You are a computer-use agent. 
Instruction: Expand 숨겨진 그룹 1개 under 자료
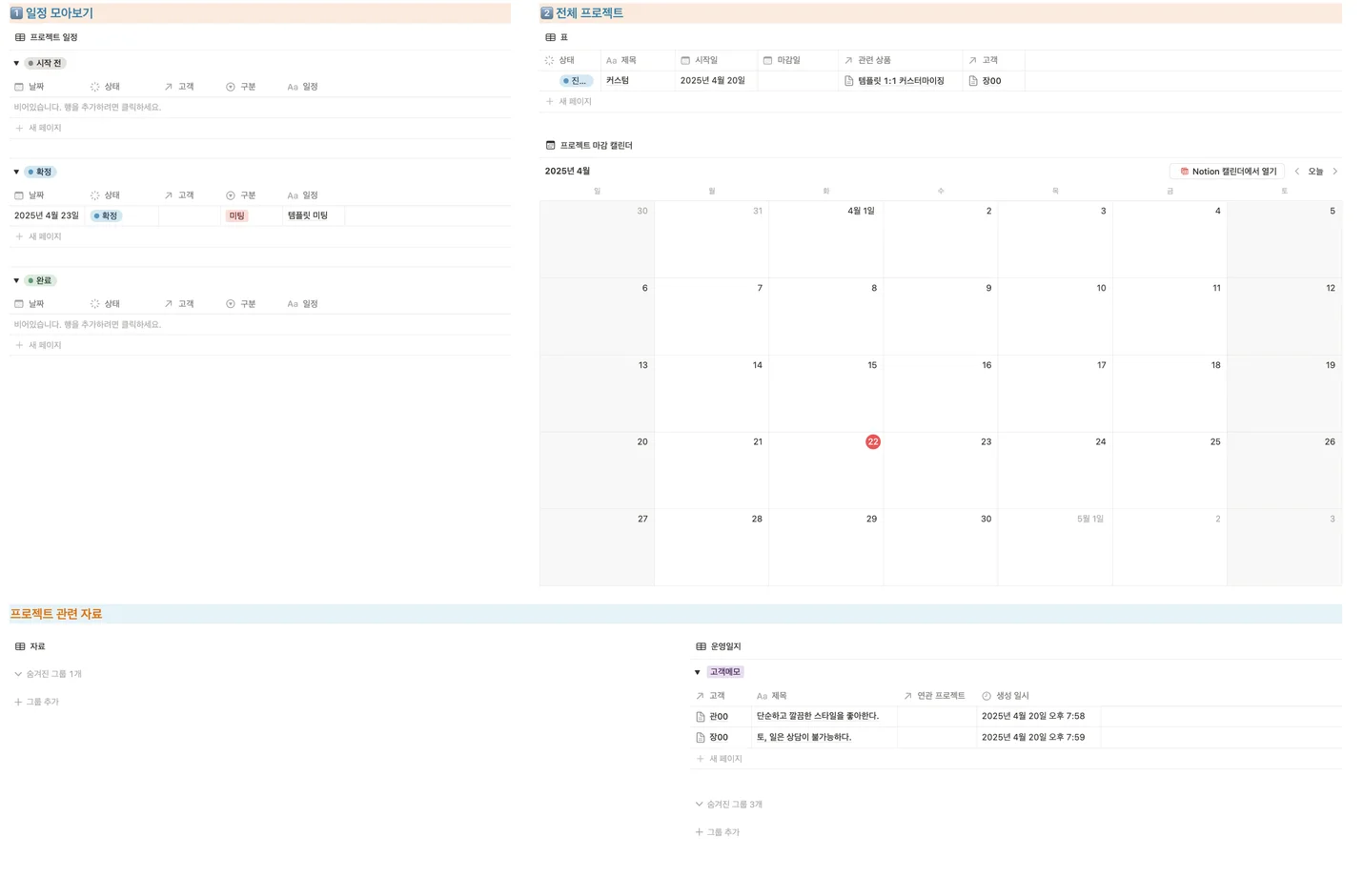coord(48,674)
